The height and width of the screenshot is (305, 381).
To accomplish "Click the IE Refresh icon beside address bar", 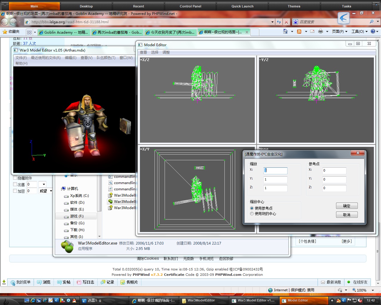I will tap(279, 22).
